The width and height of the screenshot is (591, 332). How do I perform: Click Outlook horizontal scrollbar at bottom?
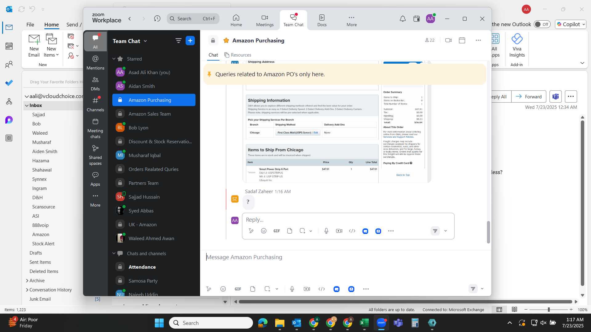coord(405,302)
